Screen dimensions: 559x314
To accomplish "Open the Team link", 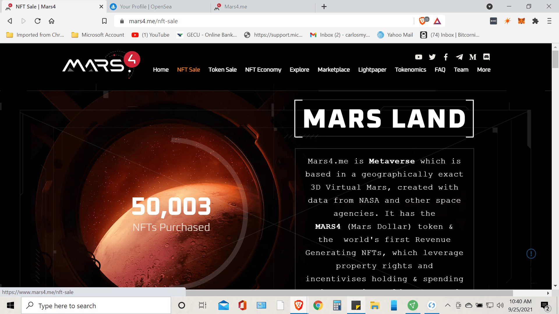I will [461, 70].
